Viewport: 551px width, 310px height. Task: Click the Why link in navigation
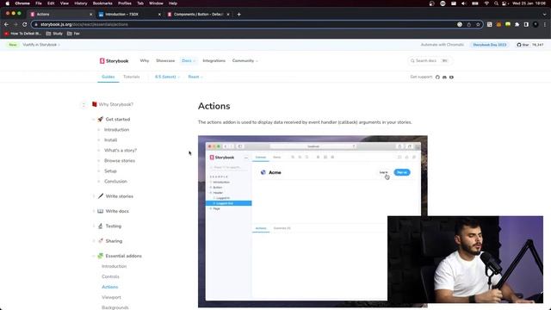pyautogui.click(x=145, y=61)
